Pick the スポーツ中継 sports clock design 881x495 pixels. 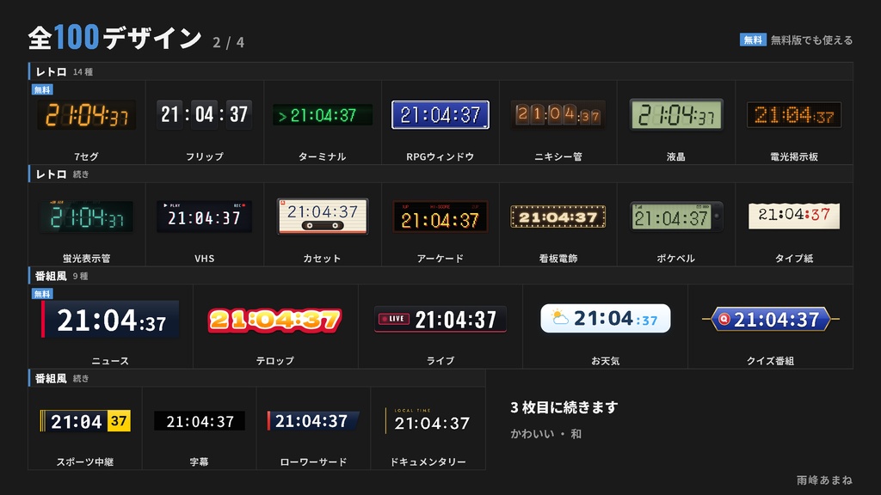point(85,421)
